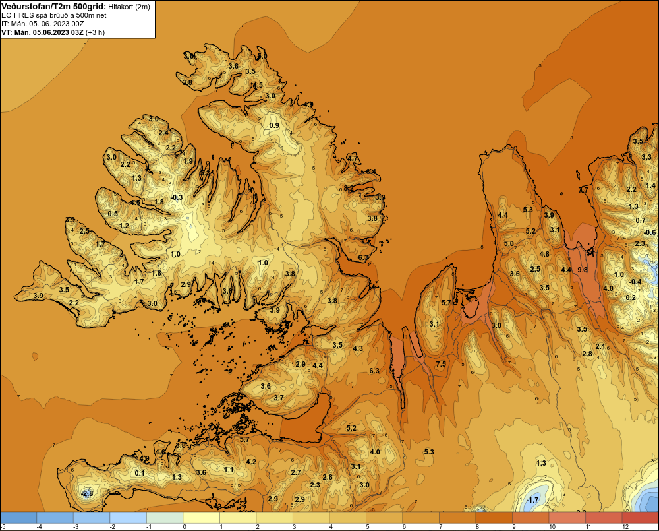The width and height of the screenshot is (659, 531).
Task: Click the legend label '10'
Action: pyautogui.click(x=552, y=527)
